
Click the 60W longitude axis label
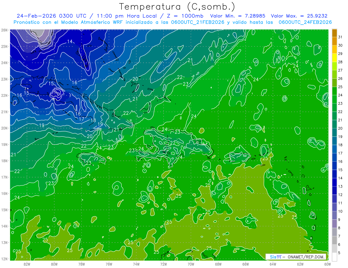coord(327,264)
